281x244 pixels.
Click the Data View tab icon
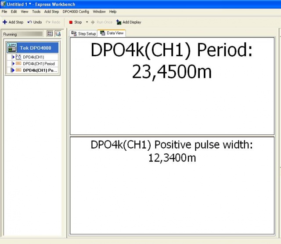tap(102, 33)
